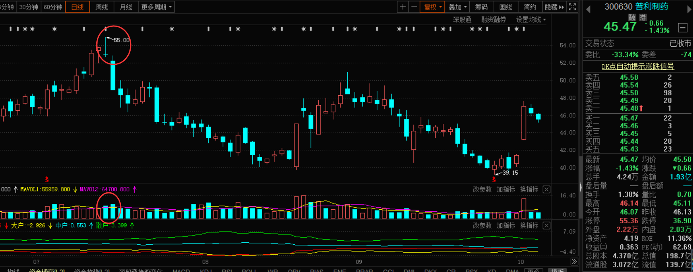
Task: Switch to the 60分钟 chart tab
Action: point(53,7)
